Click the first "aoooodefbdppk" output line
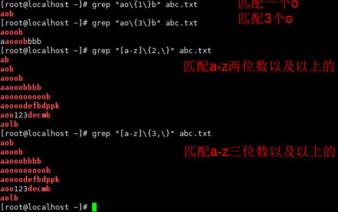The width and height of the screenshot is (338, 212). point(30,106)
